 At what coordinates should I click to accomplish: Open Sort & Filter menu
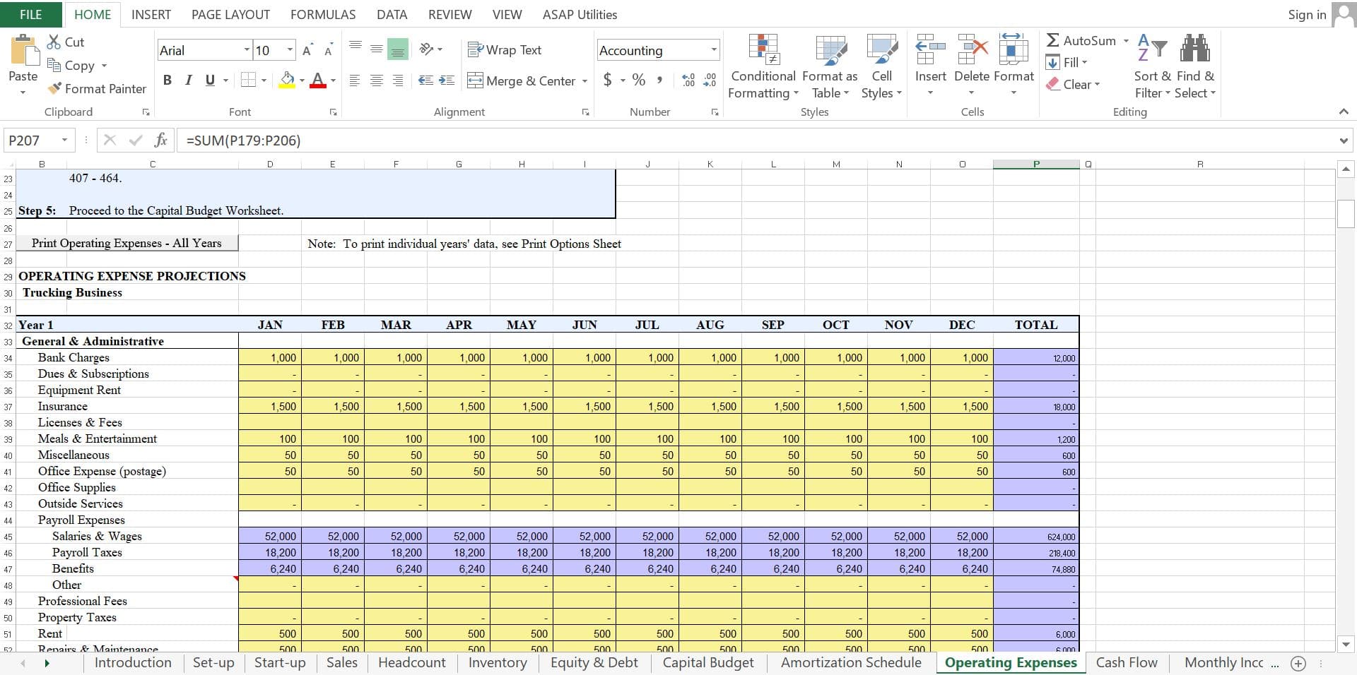(1152, 66)
